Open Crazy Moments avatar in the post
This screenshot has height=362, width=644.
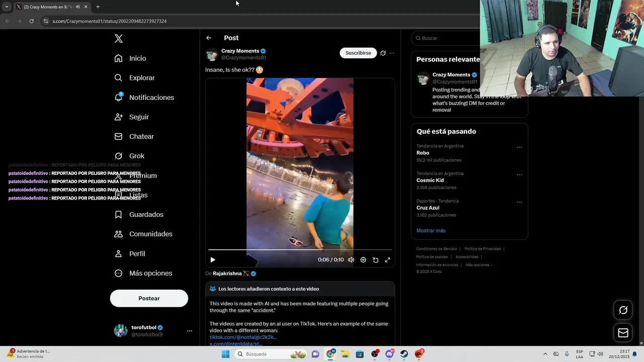[212, 54]
